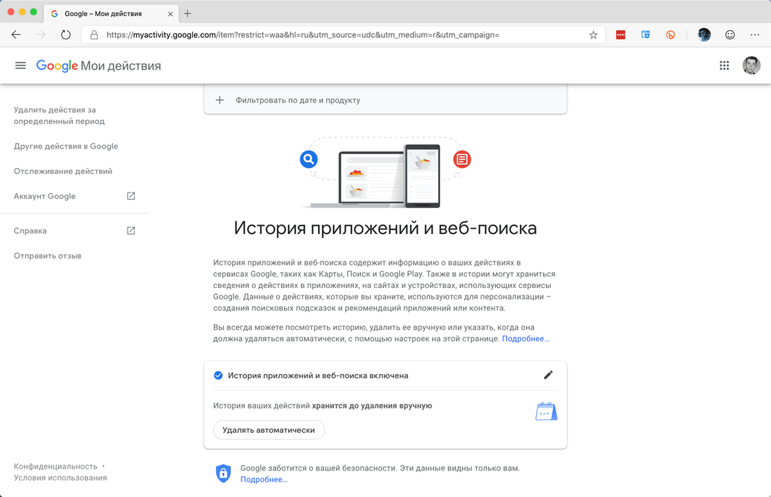Open the Google apps grid
Image resolution: width=771 pixels, height=497 pixels.
724,66
